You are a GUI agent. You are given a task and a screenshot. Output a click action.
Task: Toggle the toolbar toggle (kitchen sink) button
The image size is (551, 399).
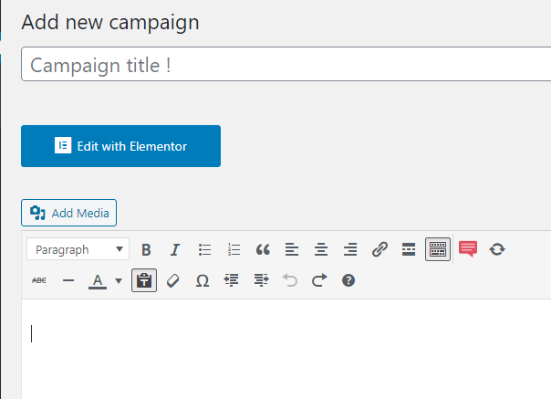click(x=438, y=249)
